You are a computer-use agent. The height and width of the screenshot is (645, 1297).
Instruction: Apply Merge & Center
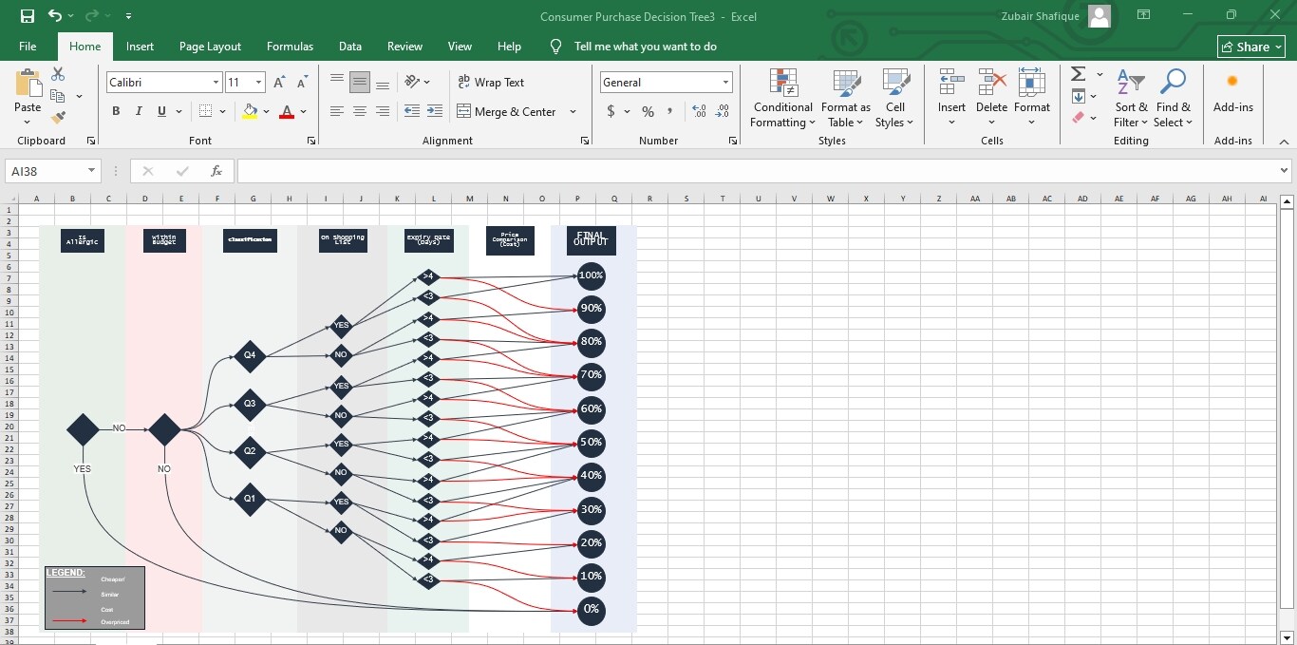tap(510, 111)
